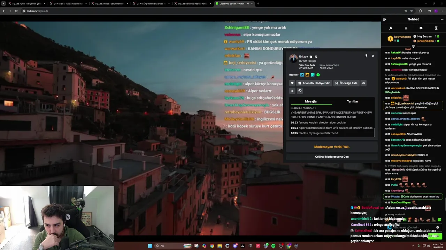
Task: Click the green verified badge under Rozetler
Action: [x=318, y=75]
